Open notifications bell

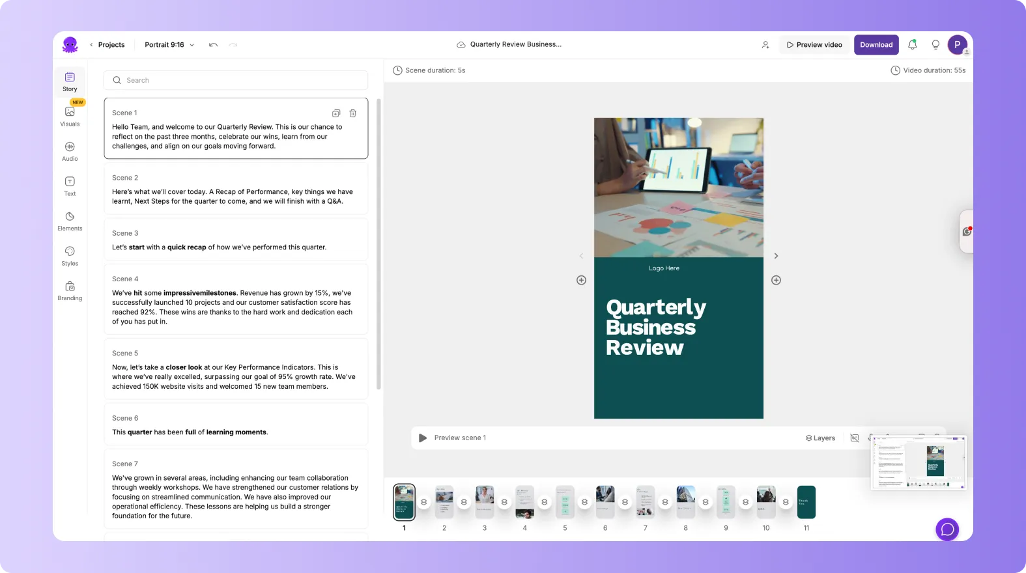pos(912,45)
